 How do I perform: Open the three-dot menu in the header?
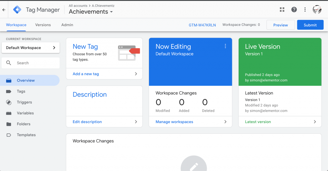click(x=305, y=10)
